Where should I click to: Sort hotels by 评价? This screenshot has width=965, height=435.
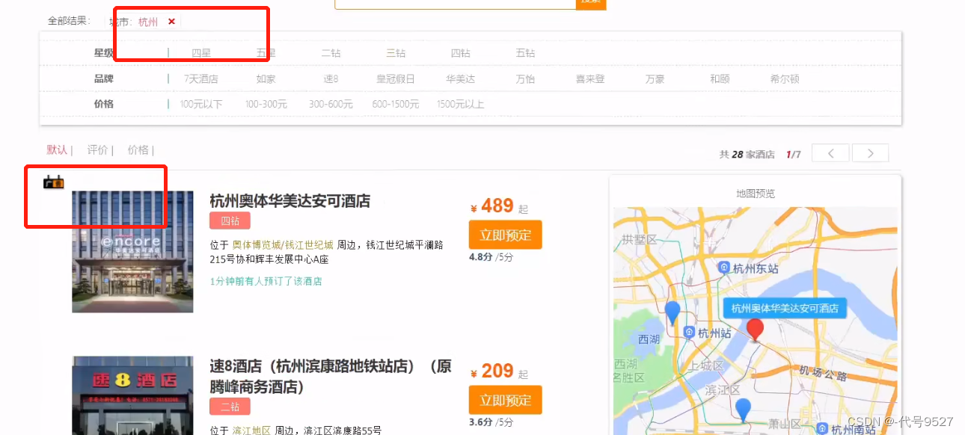pyautogui.click(x=97, y=149)
